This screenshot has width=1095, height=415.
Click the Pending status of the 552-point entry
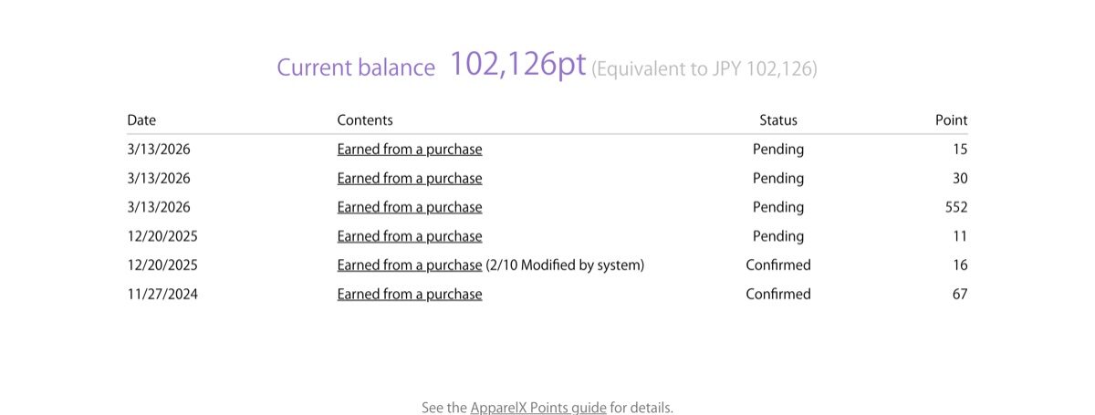(x=778, y=207)
